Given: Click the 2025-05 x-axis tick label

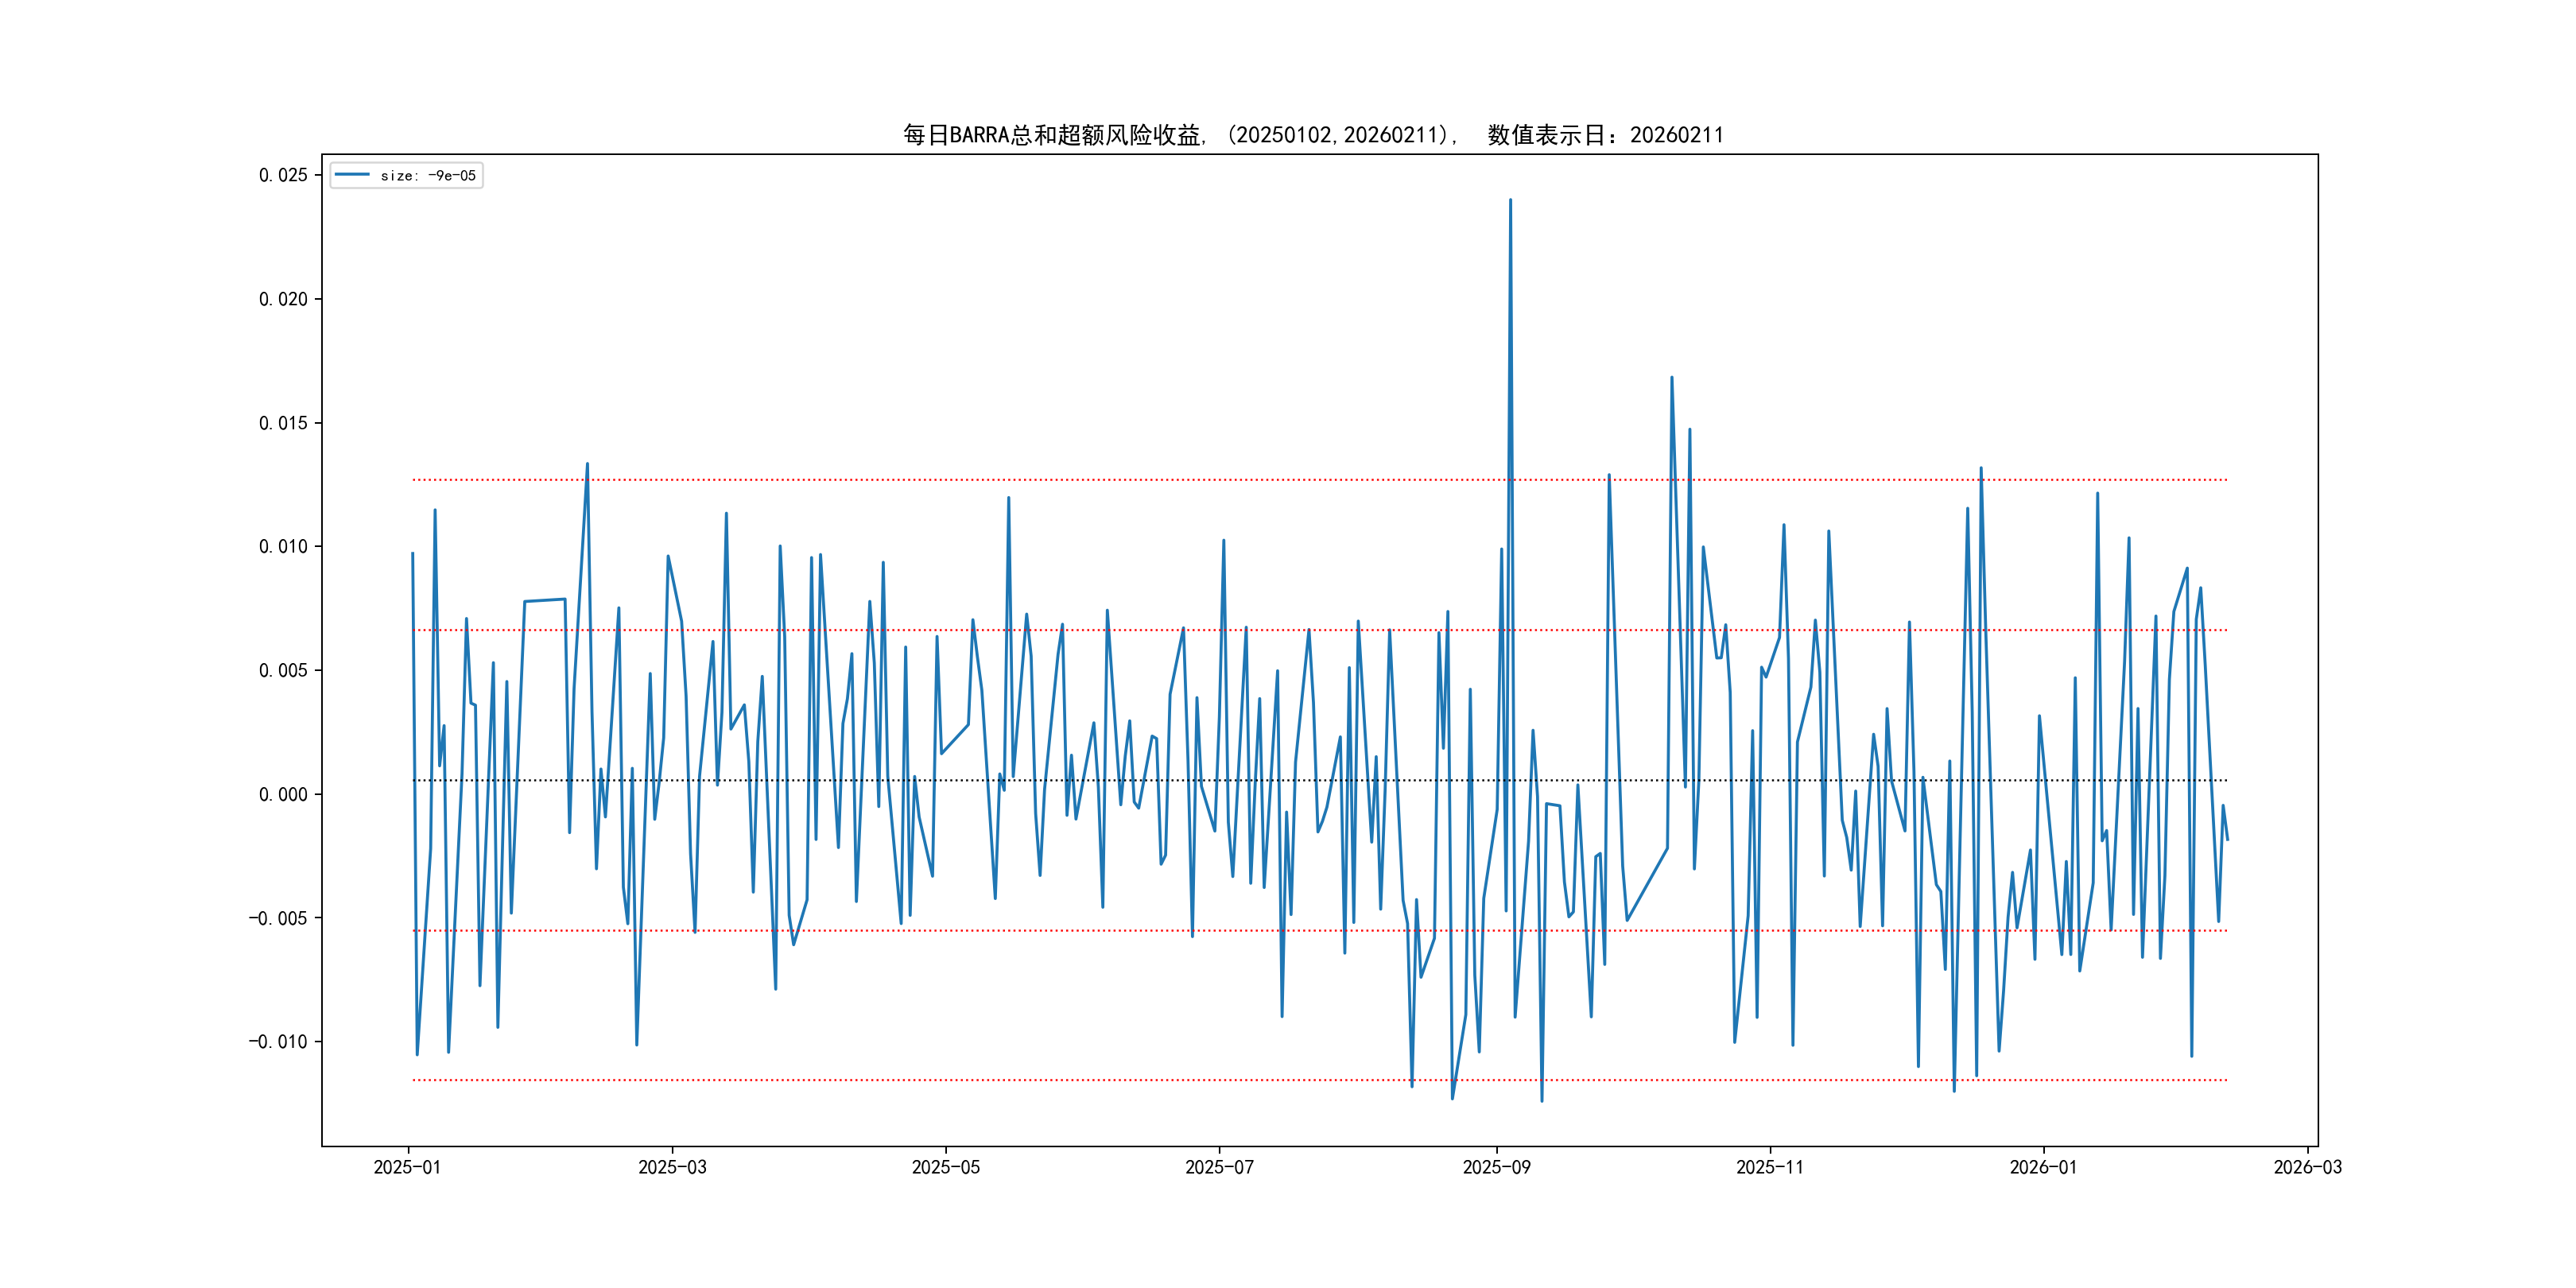Looking at the screenshot, I should (x=945, y=1167).
